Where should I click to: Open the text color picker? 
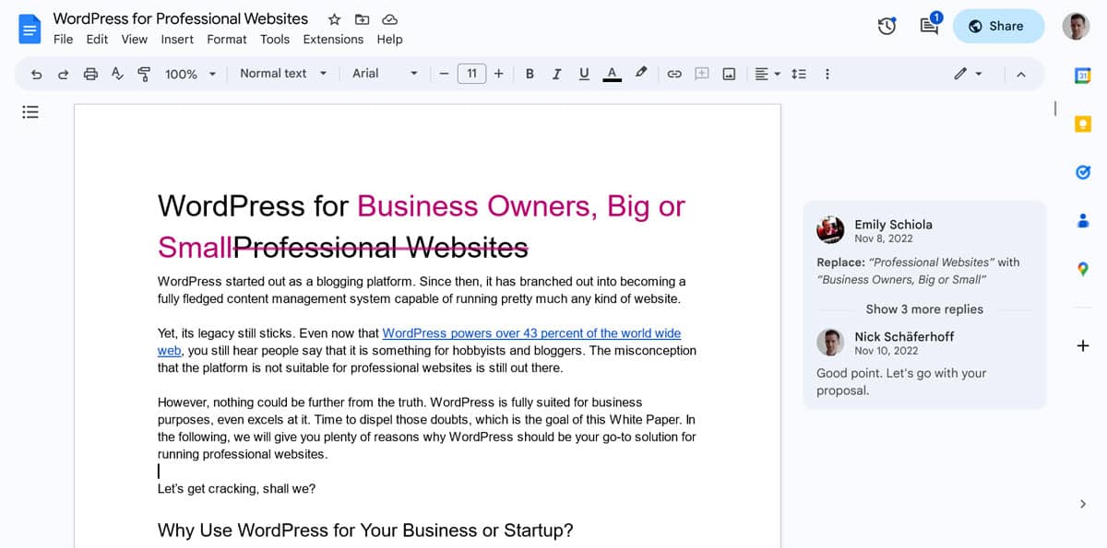click(x=612, y=74)
